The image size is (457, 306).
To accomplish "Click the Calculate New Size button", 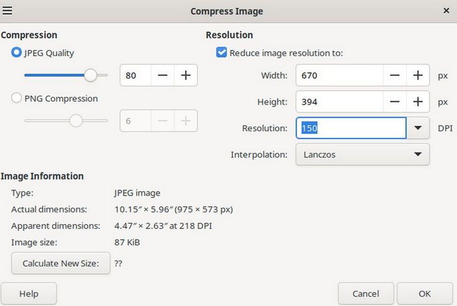I will pyautogui.click(x=60, y=263).
